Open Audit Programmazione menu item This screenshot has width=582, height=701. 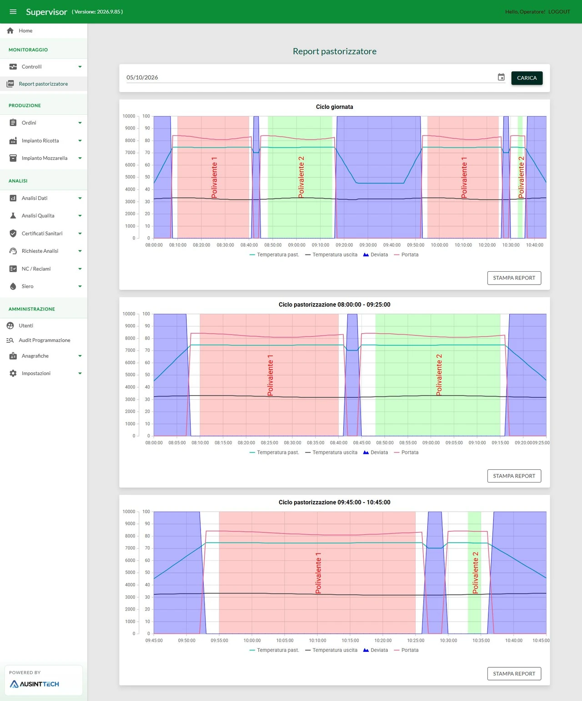click(44, 340)
